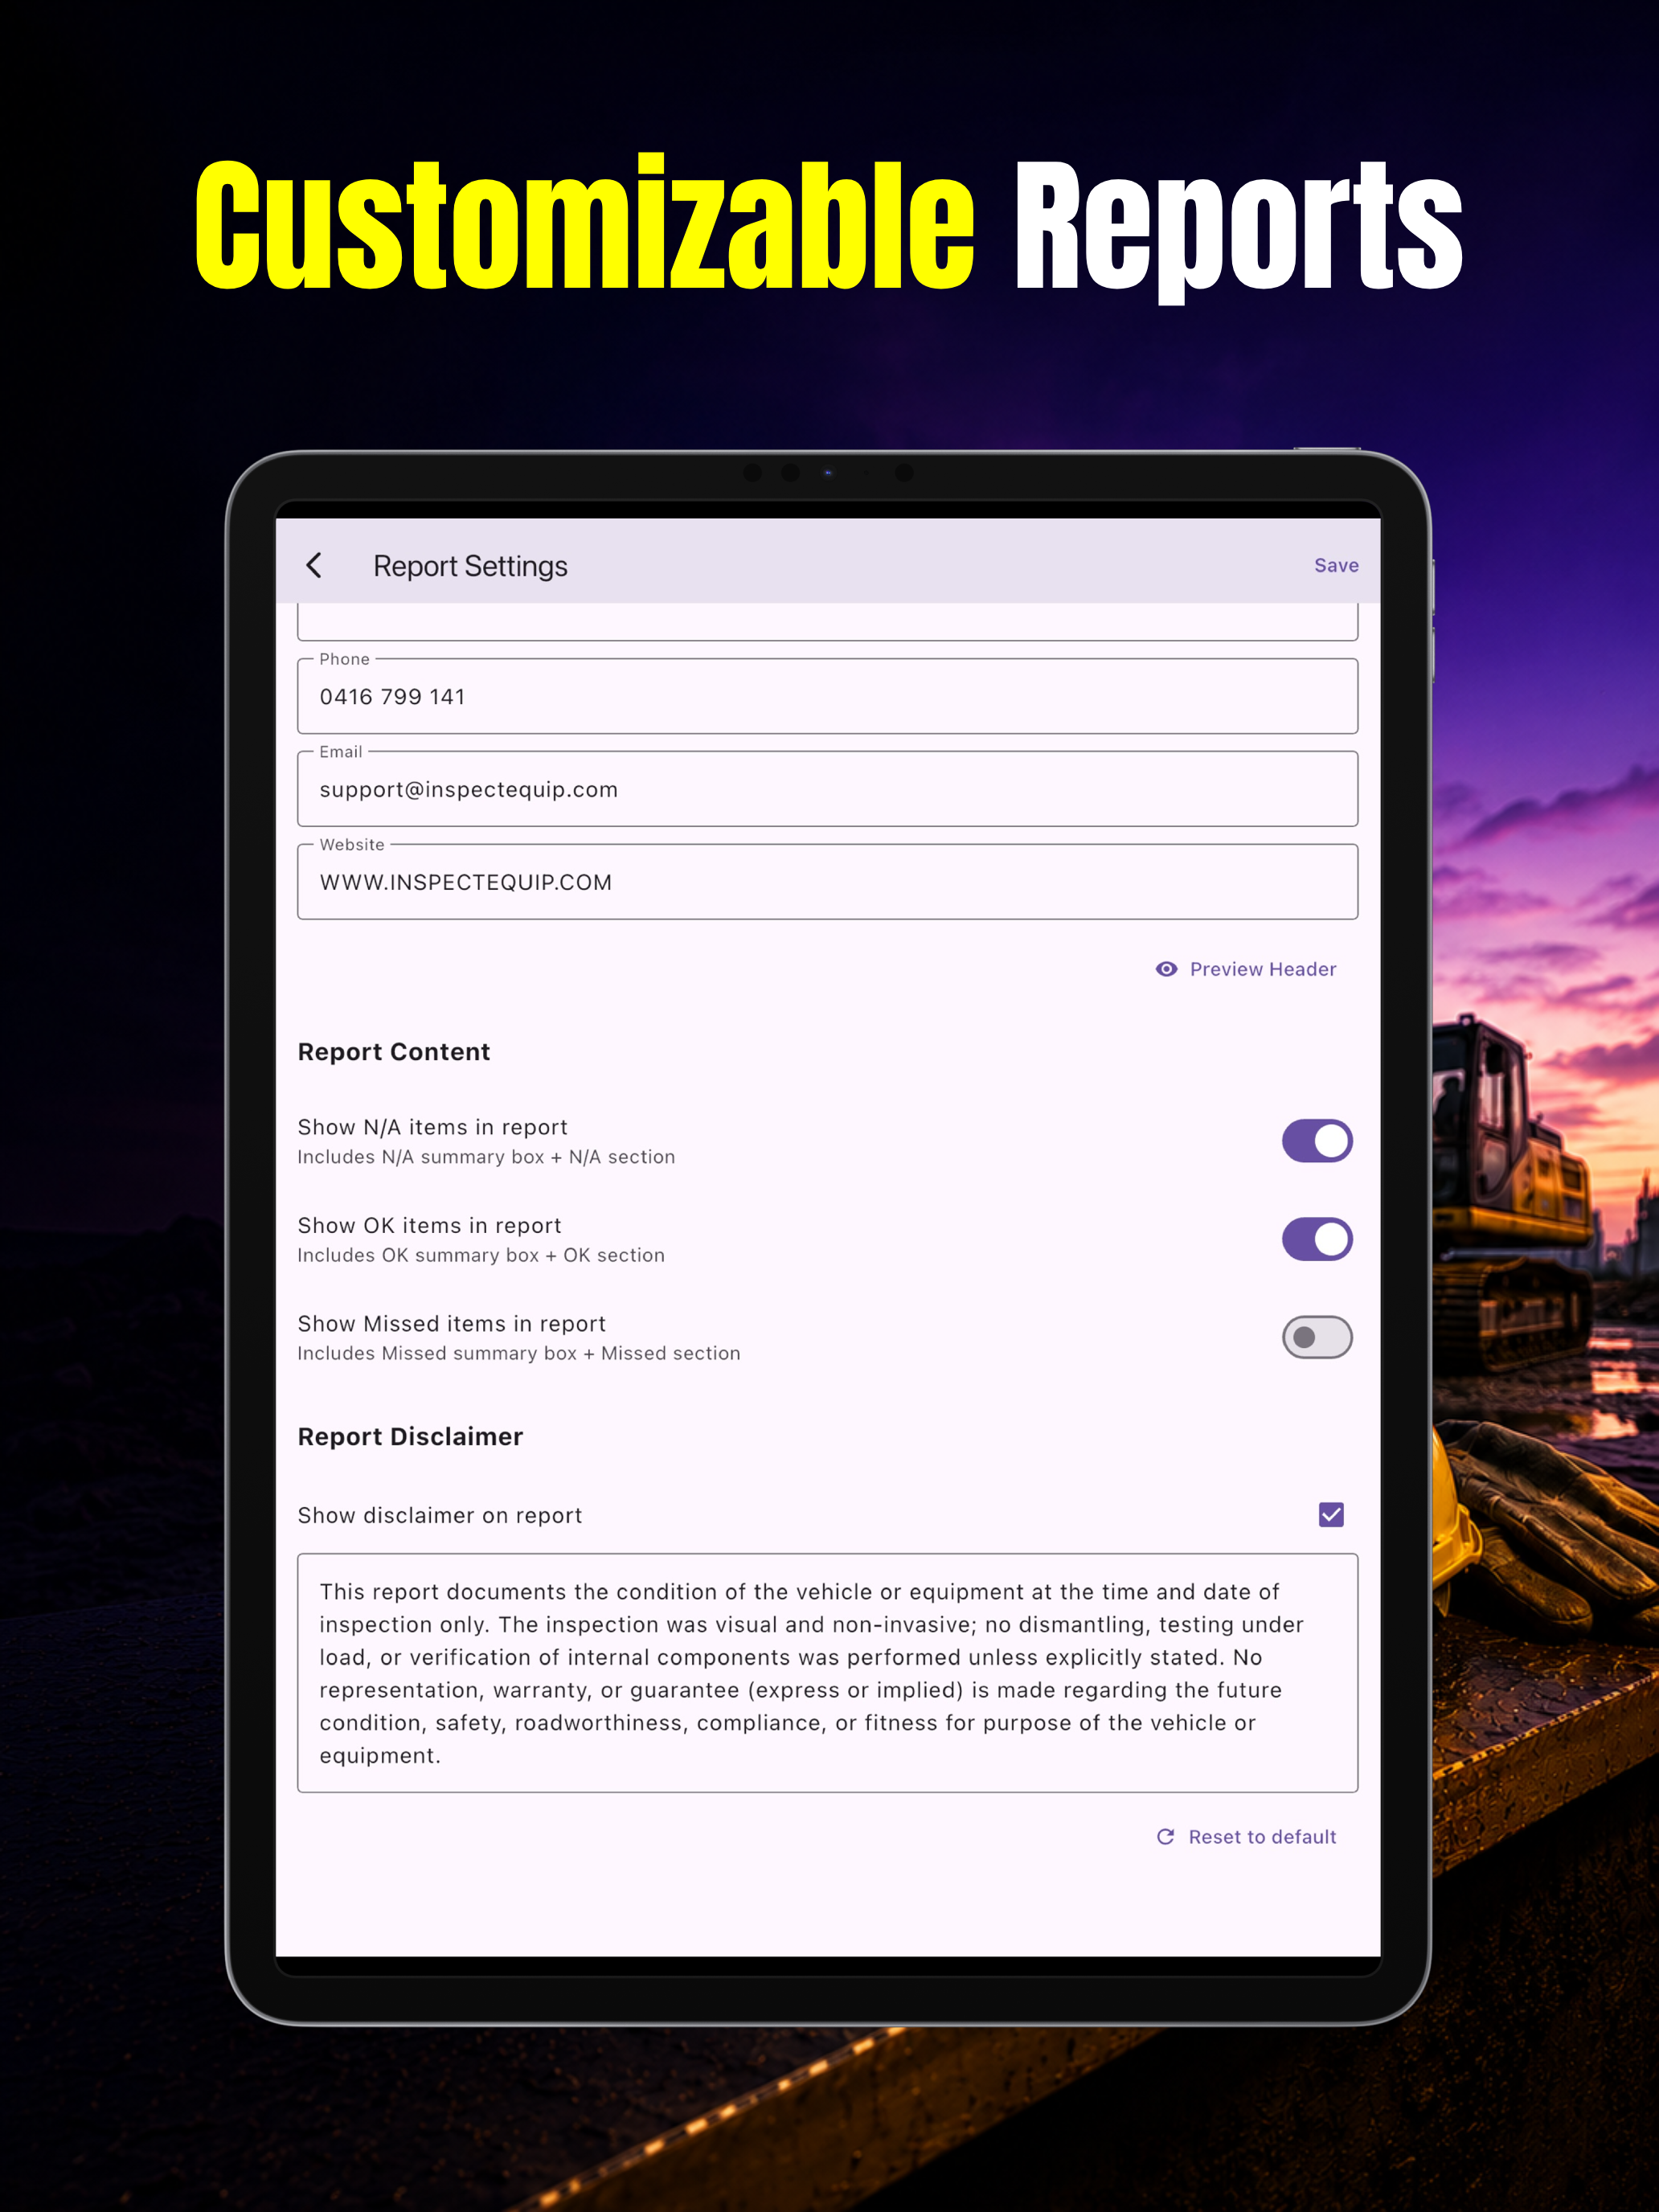Disable the Show N/A items toggle
This screenshot has height=2212, width=1659.
(x=1317, y=1141)
